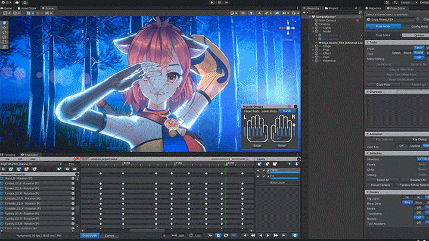Step one frame in Unity toolbar
Screen dimensions: 429x241
[x=226, y=2]
